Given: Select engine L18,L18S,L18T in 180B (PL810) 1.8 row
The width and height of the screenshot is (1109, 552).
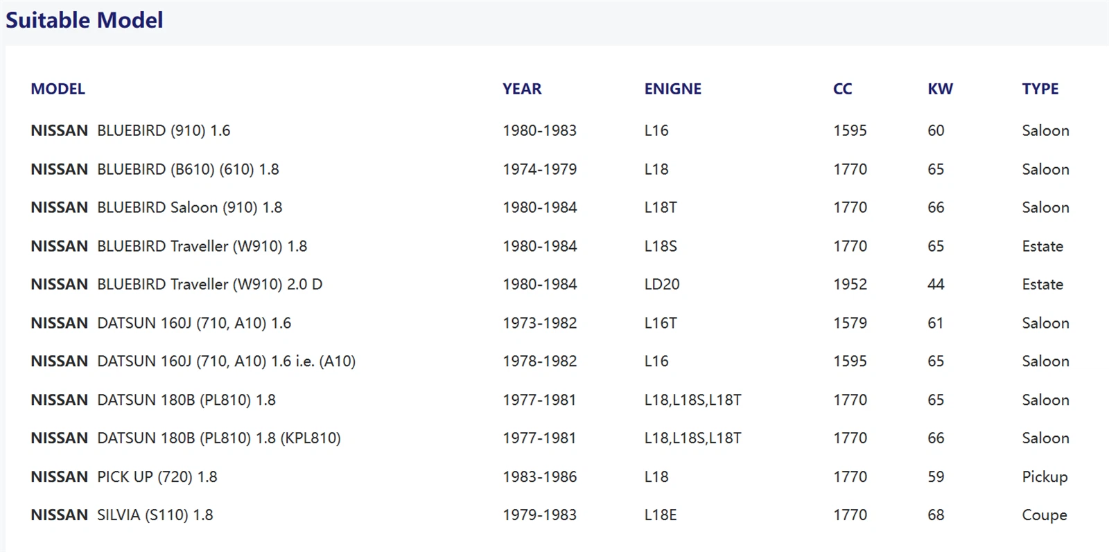Looking at the screenshot, I should (692, 400).
